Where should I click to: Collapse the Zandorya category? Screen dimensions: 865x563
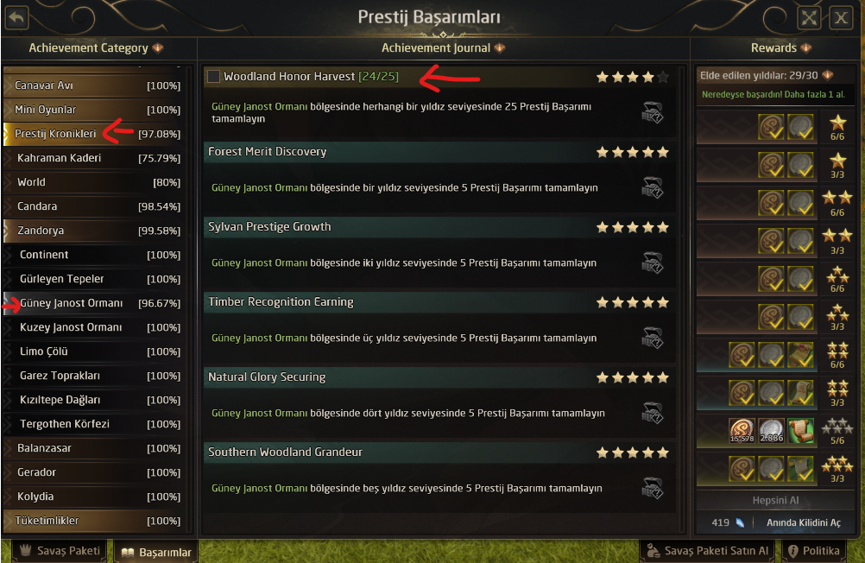[41, 231]
